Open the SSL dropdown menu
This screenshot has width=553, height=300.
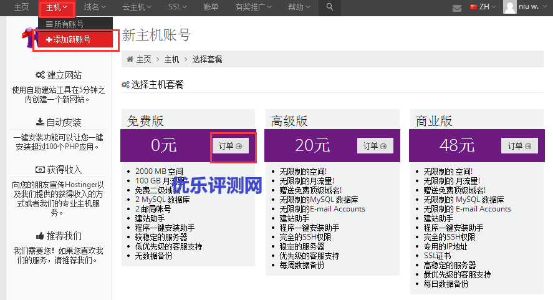(x=178, y=7)
